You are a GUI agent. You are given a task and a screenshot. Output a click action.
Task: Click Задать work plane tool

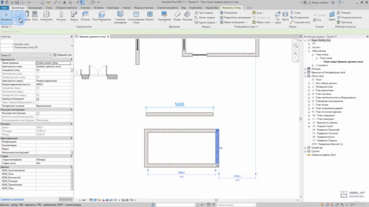(x=332, y=16)
